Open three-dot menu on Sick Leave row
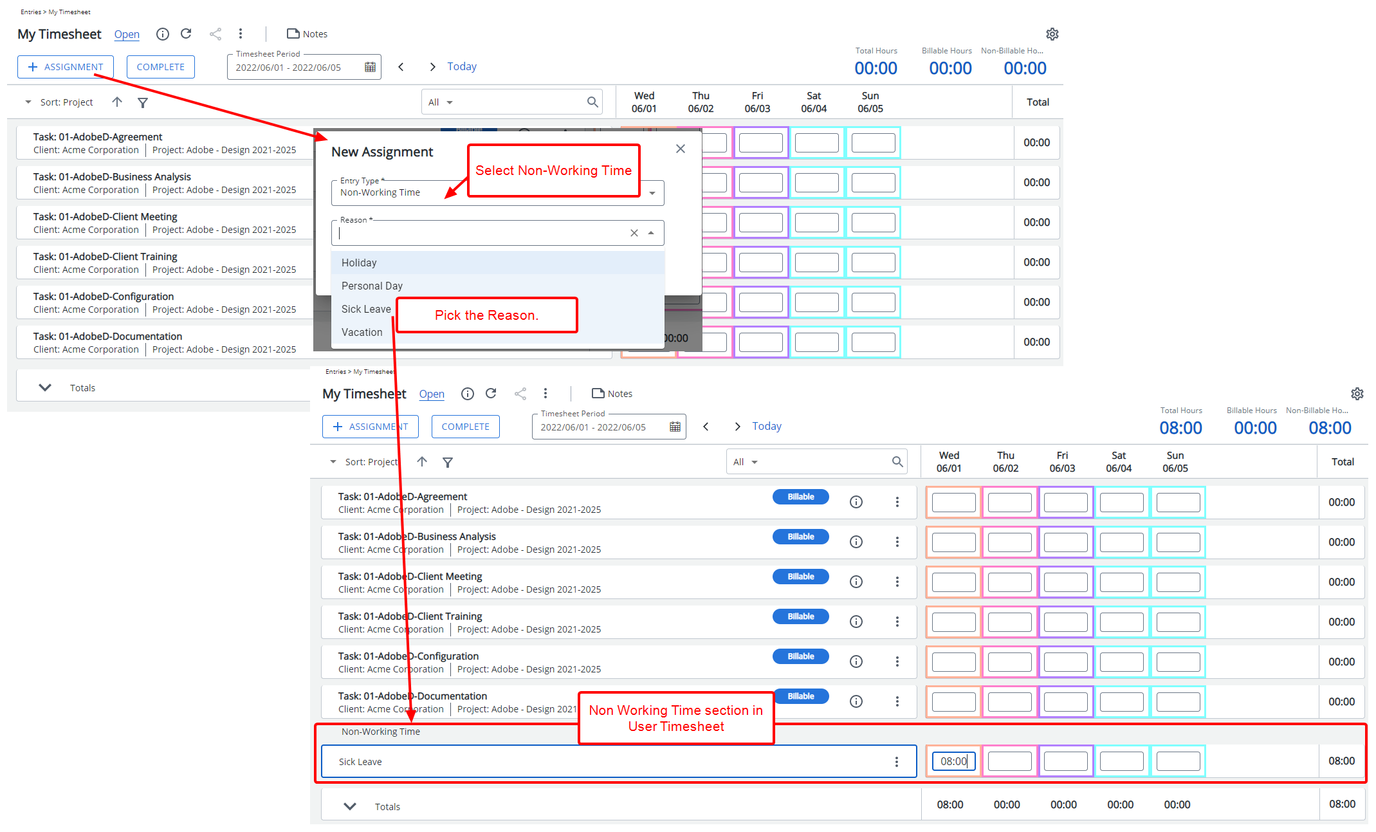The width and height of the screenshot is (1376, 832). tap(896, 762)
